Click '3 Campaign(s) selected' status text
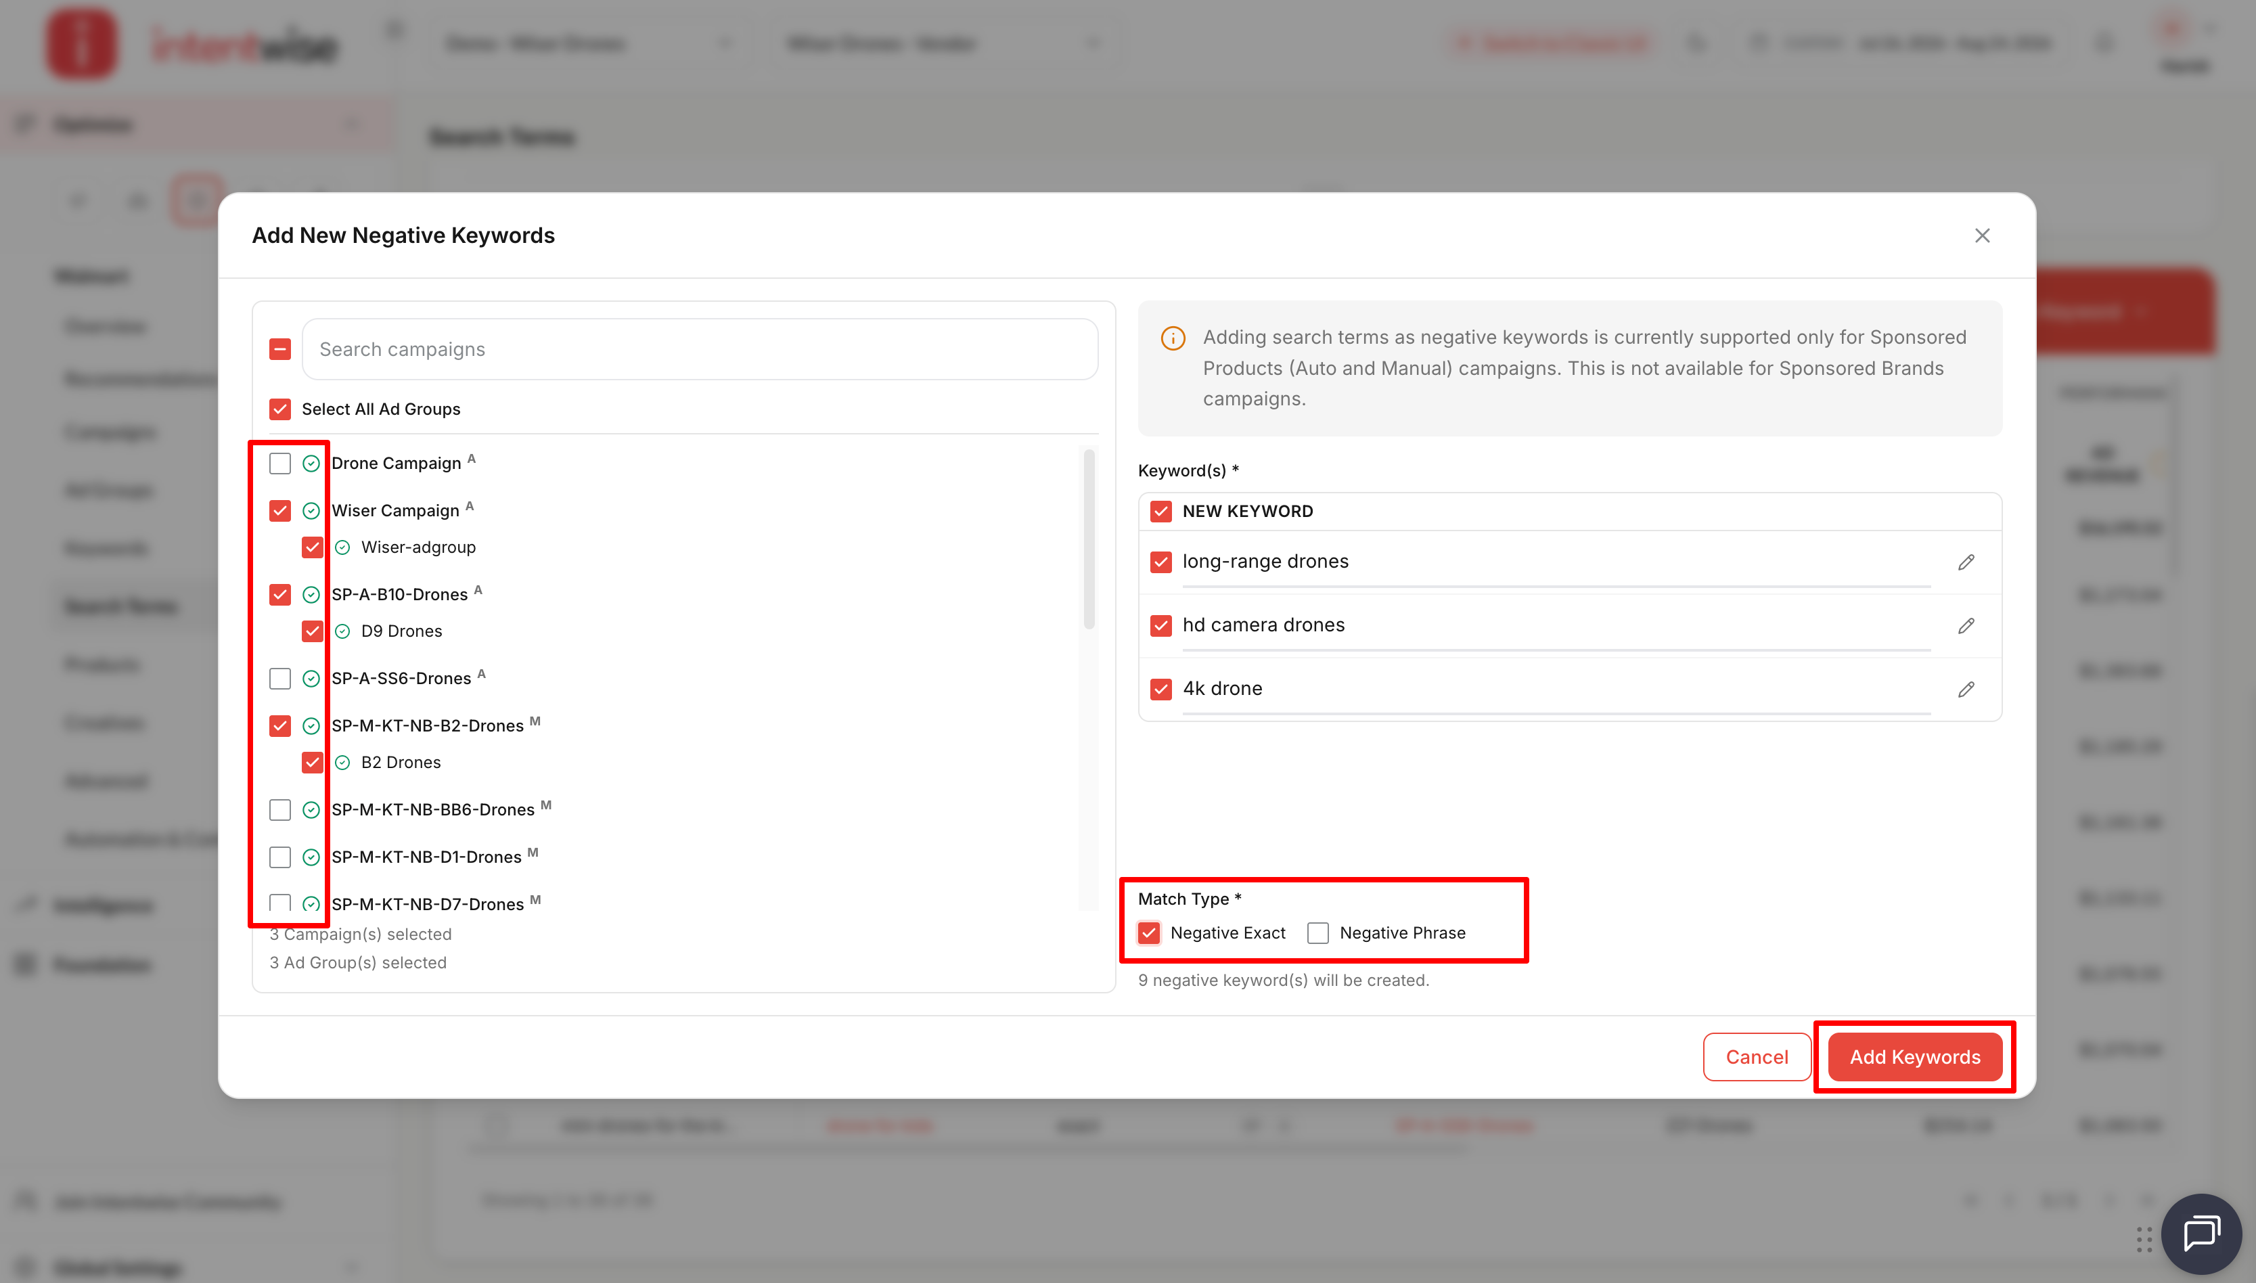This screenshot has width=2256, height=1283. (360, 934)
